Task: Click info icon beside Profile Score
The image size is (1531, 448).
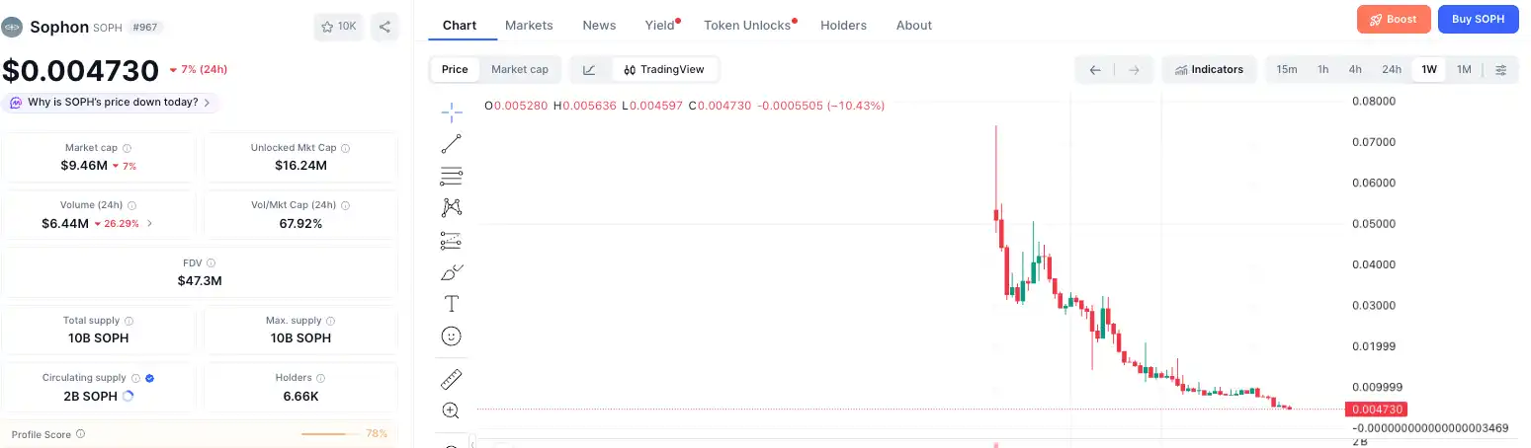Action: [80, 433]
